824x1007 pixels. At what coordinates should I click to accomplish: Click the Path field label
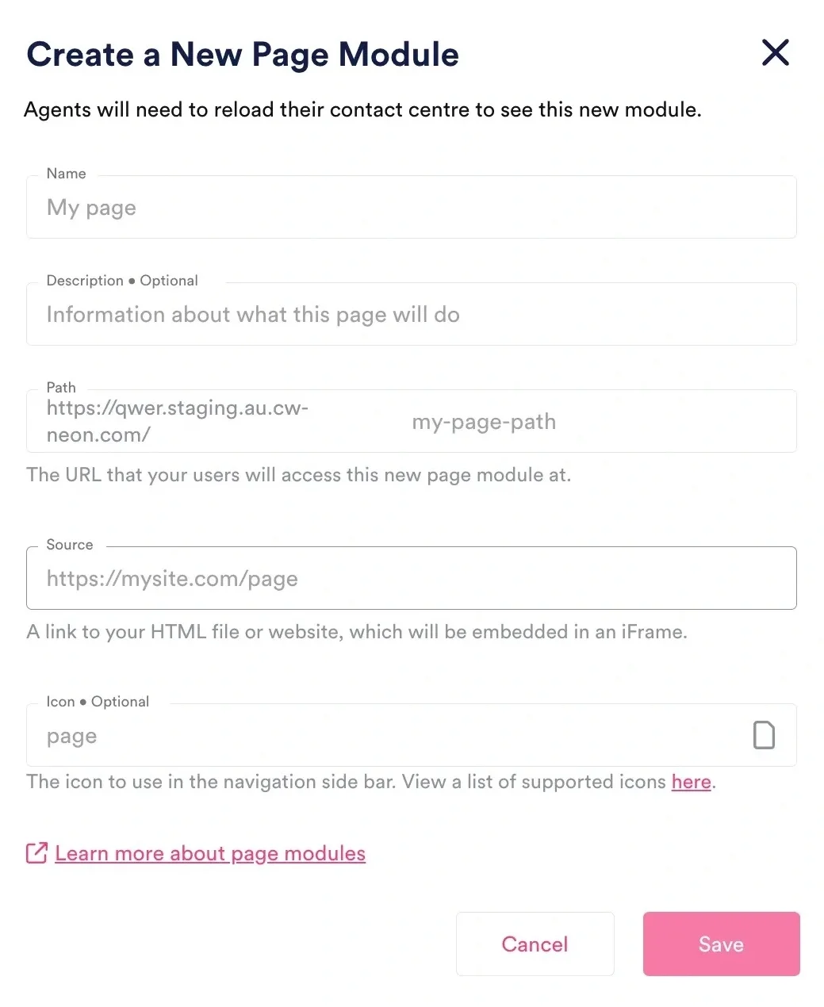click(61, 388)
